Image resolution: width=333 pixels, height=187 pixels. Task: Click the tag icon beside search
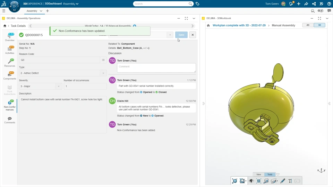tap(197, 3)
